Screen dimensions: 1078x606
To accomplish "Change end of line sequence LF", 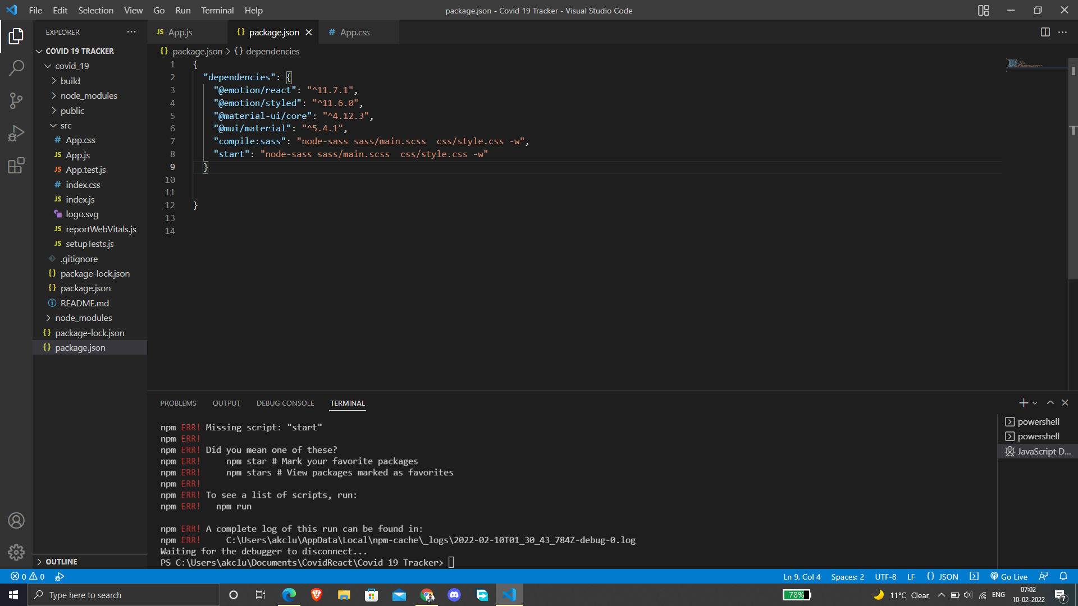I will [911, 576].
